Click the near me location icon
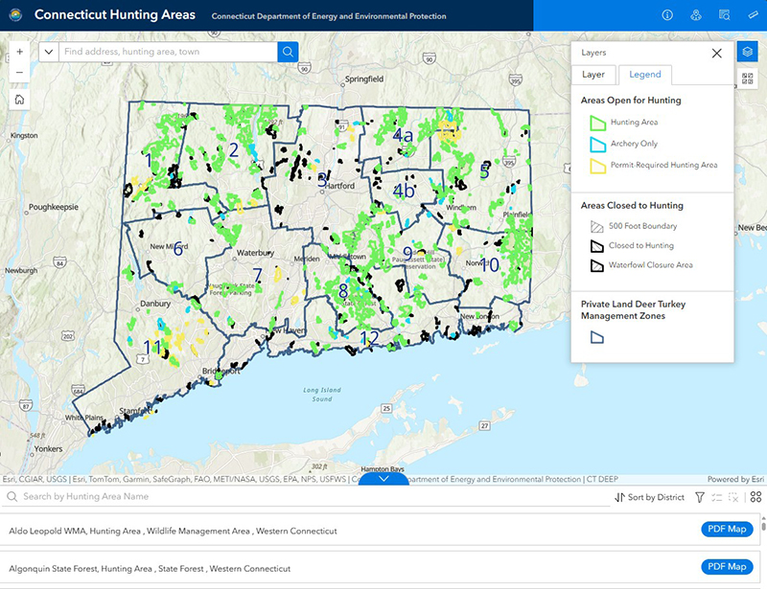The height and width of the screenshot is (589, 767). 696,15
